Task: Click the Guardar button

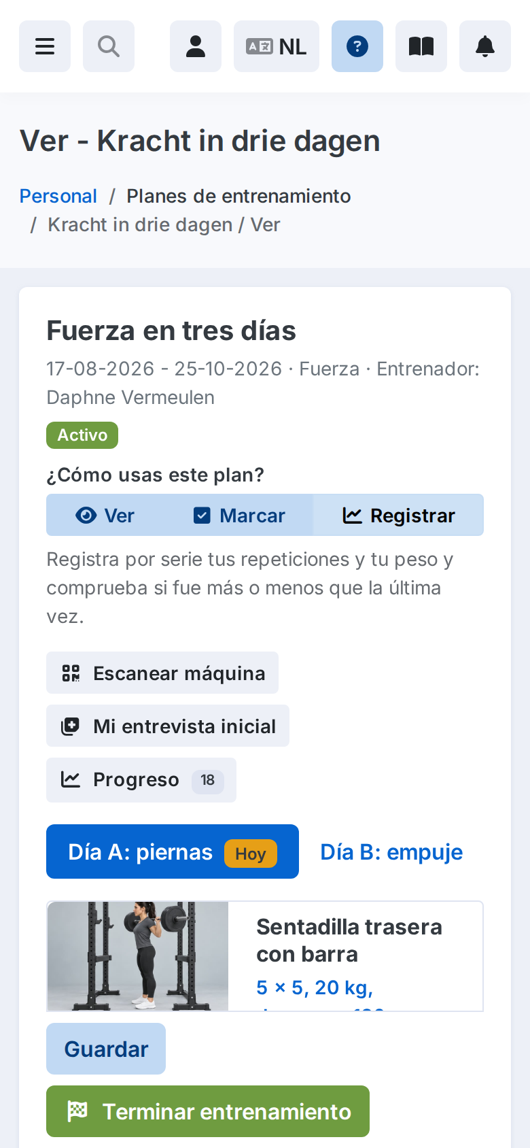Action: click(x=106, y=1049)
